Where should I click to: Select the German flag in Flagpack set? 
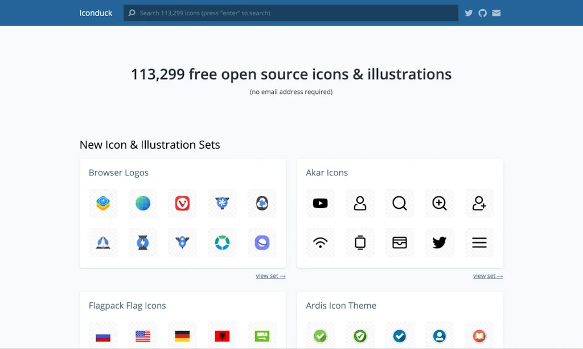tap(182, 335)
